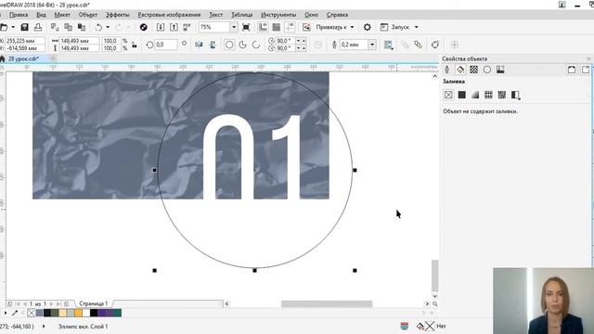Toggle the Show grid icon
Screen dimensions: 594x334
coord(277,27)
